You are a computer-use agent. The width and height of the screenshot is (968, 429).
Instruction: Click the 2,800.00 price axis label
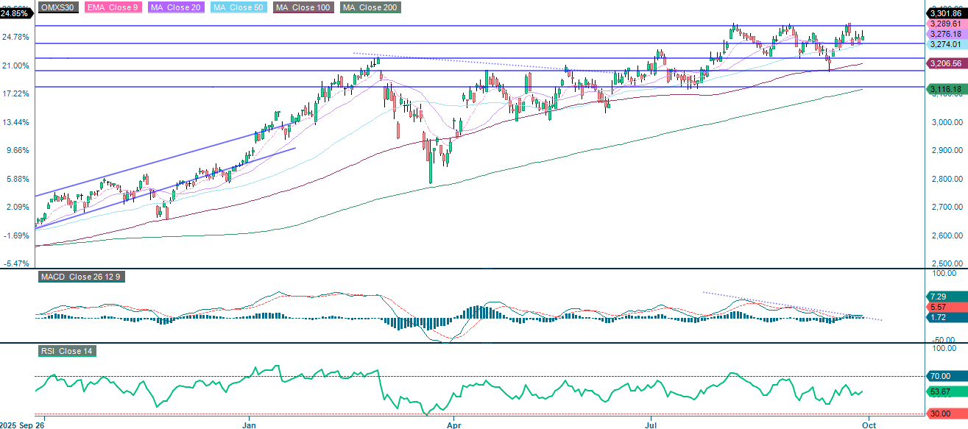tap(947, 179)
